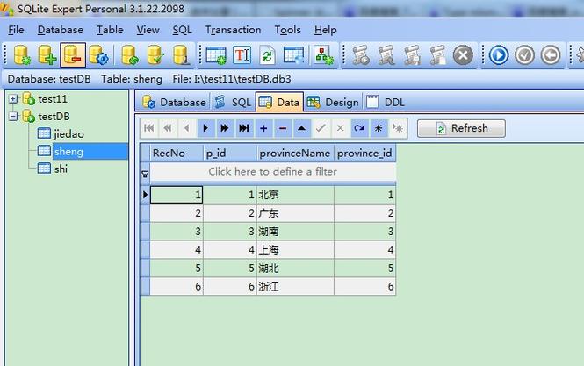Delete the current record with minus button
584x366 pixels.
click(283, 128)
